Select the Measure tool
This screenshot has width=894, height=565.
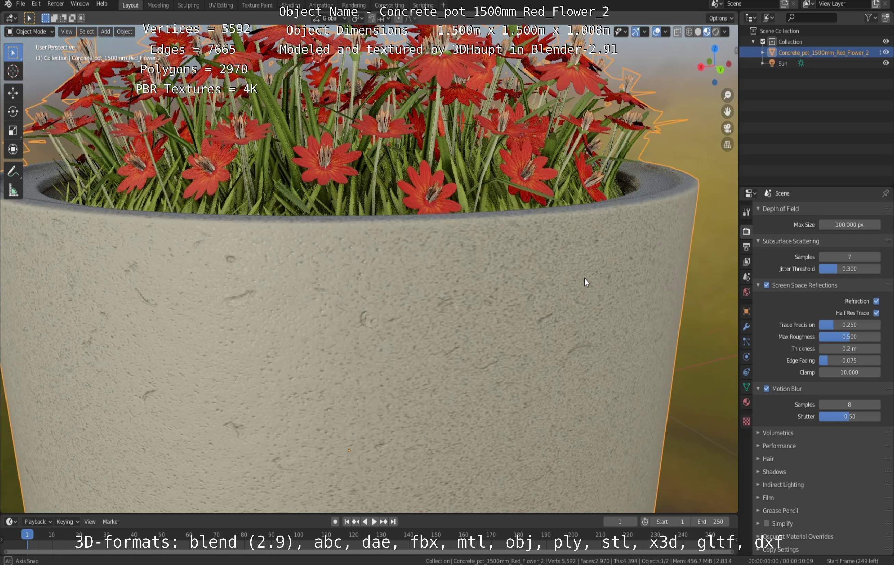coord(13,190)
